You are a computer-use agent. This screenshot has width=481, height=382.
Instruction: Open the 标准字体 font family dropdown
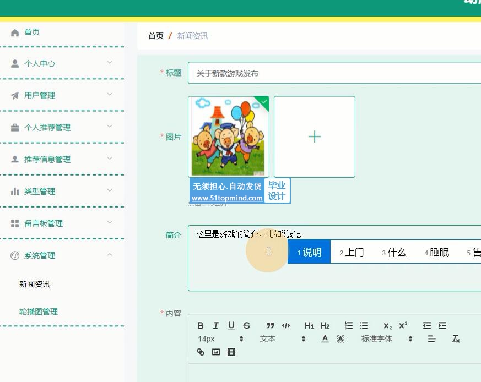pyautogui.click(x=387, y=339)
